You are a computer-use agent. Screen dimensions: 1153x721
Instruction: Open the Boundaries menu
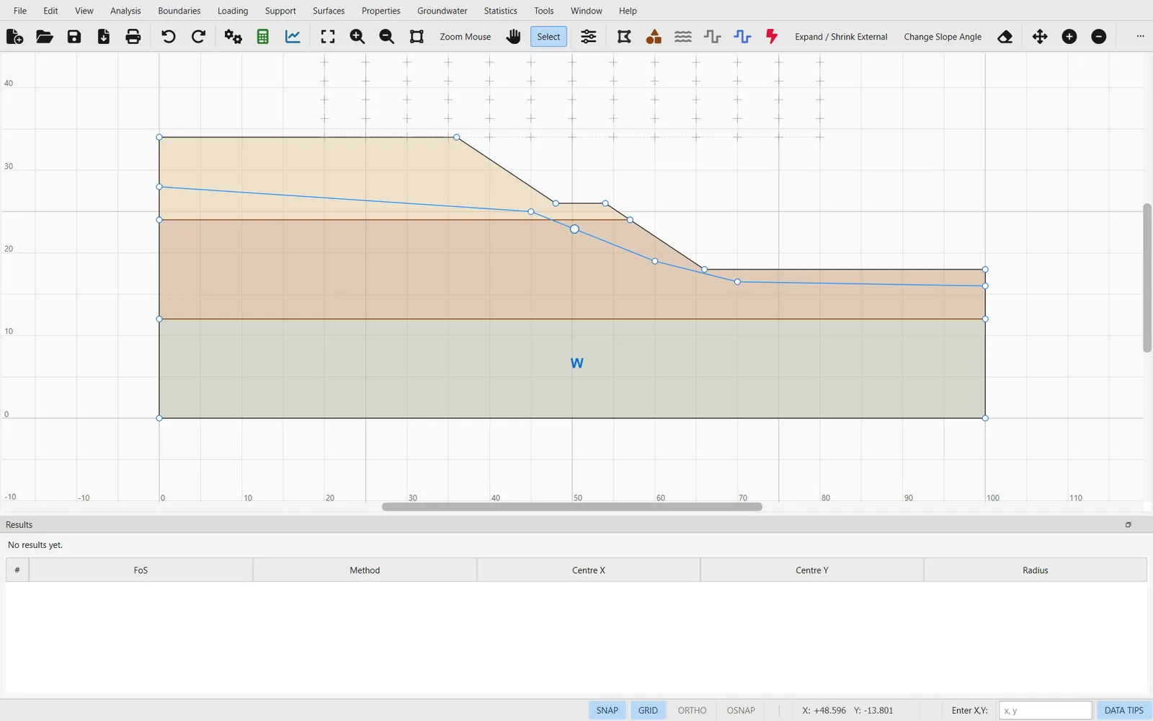[x=179, y=11]
